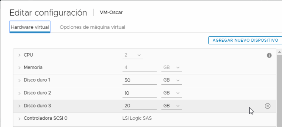Viewport: 282px width, 127px height.
Task: Open Disco duro 3 unit dropdown
Action: [x=172, y=106]
